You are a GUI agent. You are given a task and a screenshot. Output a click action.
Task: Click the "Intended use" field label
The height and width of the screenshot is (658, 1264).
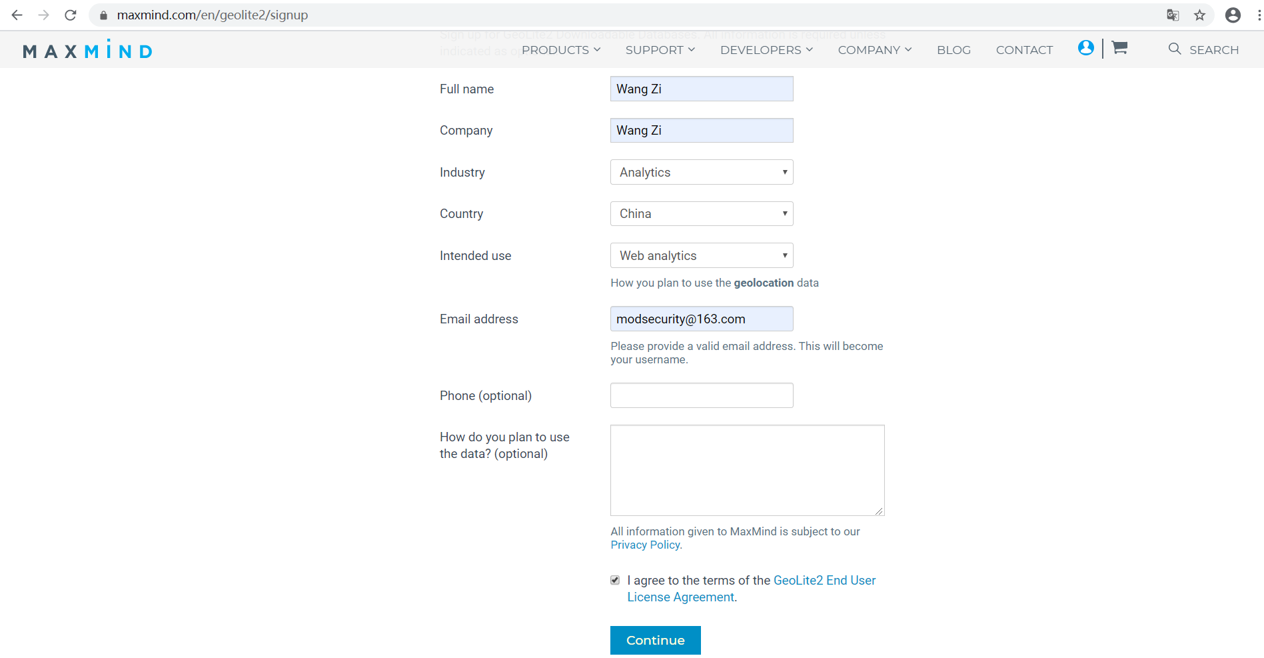click(476, 255)
